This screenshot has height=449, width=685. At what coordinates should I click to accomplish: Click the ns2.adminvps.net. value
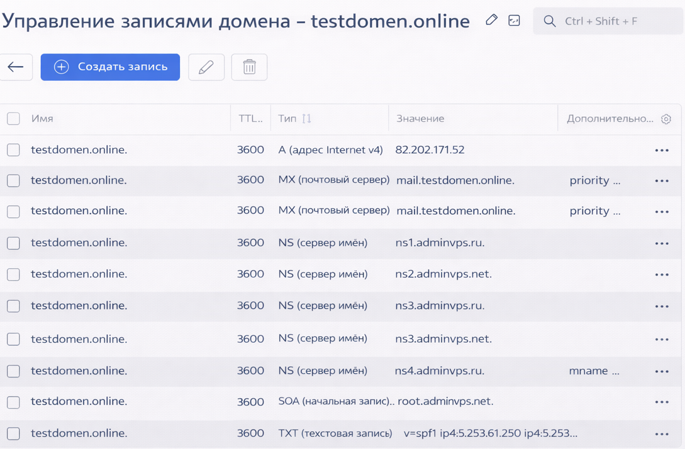tap(443, 274)
